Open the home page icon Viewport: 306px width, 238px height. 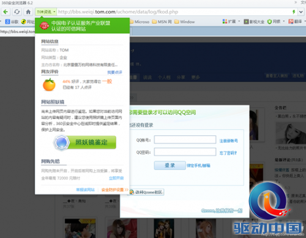[x=28, y=12]
